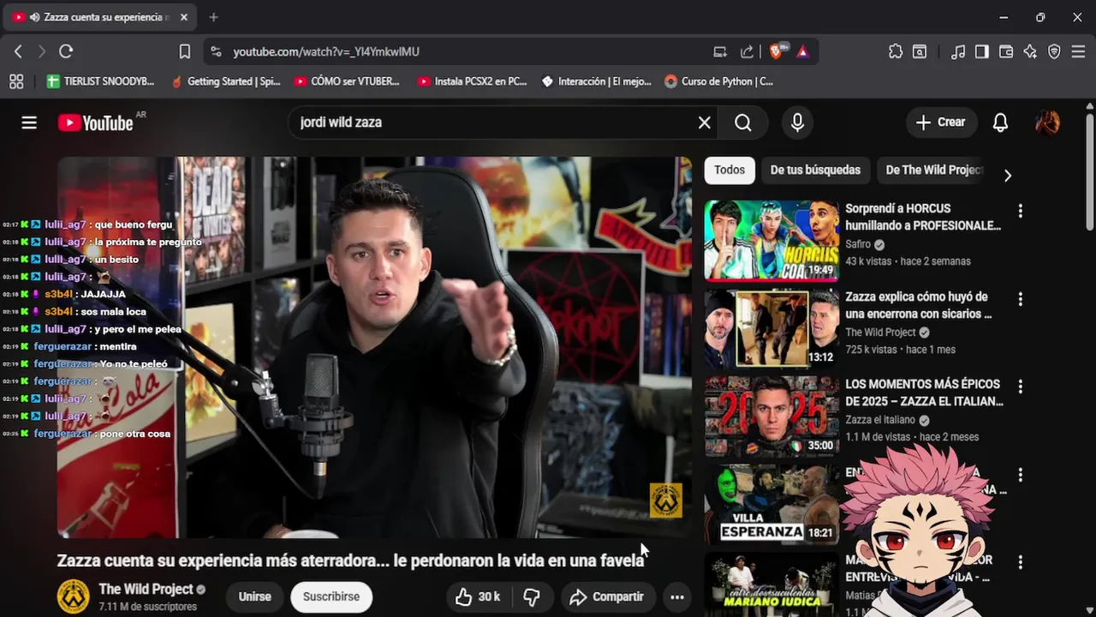
Task: Open more actions ellipsis below video
Action: pos(676,596)
